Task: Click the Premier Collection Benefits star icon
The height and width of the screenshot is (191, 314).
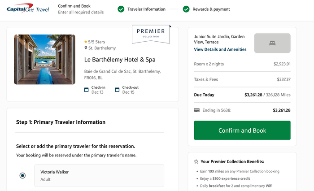Action: coord(196,161)
